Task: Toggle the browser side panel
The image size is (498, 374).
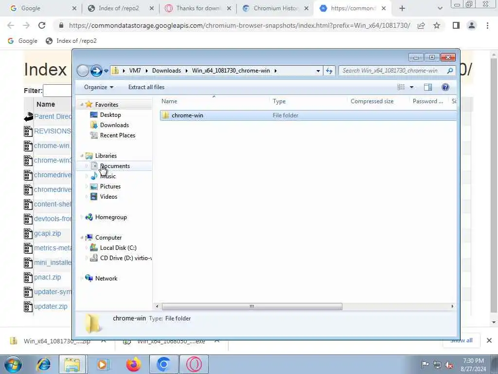Action: [456, 25]
